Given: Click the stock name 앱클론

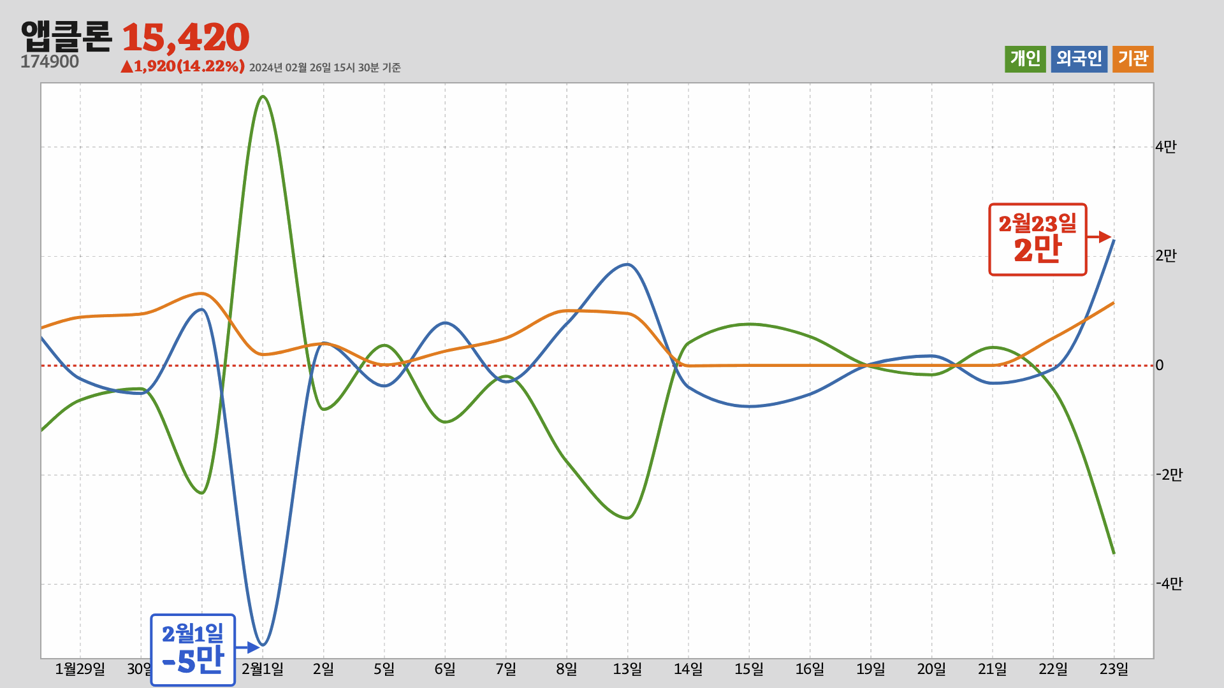Looking at the screenshot, I should coord(66,36).
